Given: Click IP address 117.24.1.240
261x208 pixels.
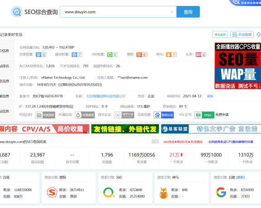Looking at the screenshot, I should (x=35, y=107).
